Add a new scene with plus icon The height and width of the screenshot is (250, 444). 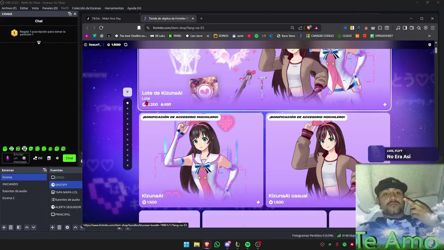(x=4, y=227)
